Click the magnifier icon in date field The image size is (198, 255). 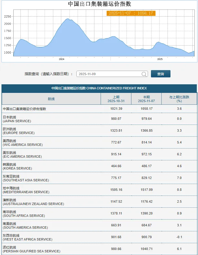144,74
